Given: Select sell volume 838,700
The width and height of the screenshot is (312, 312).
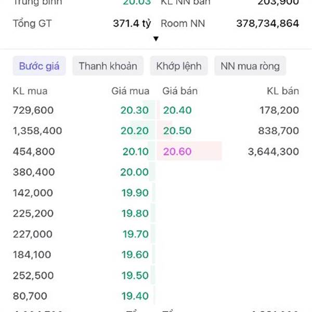Looking at the screenshot, I should pos(279,131).
